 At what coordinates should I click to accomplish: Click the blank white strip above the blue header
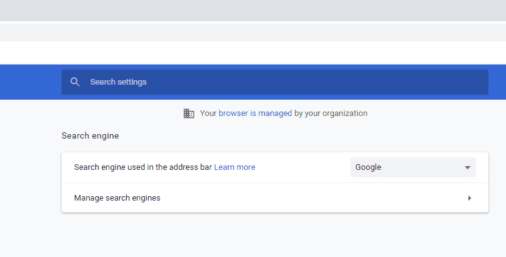(253, 53)
